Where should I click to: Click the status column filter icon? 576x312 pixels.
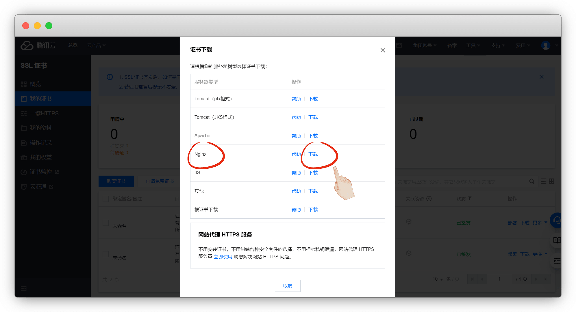point(470,198)
